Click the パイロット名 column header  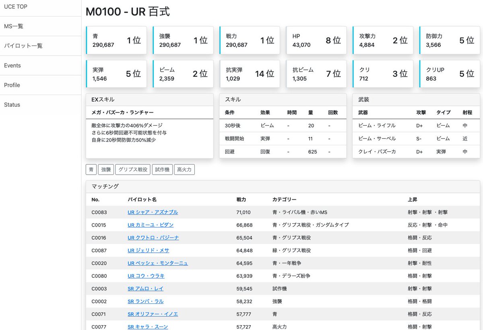142,200
